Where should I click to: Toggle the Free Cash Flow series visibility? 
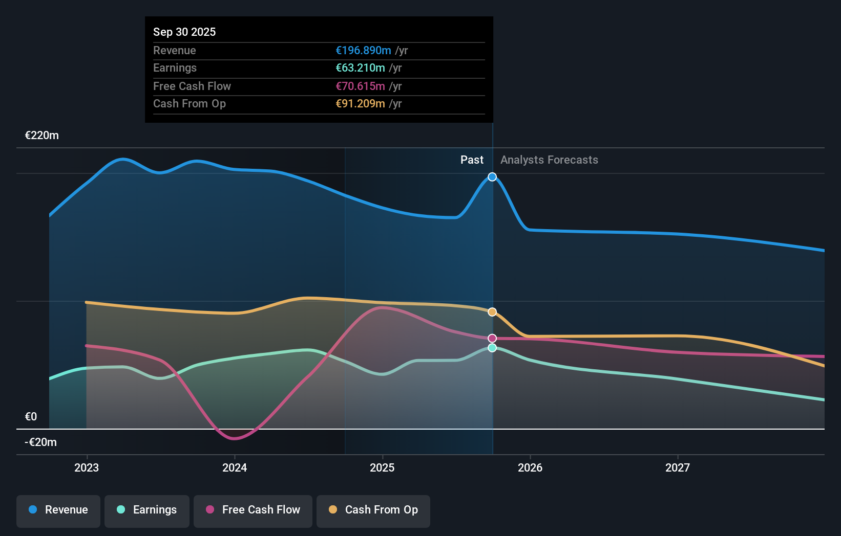tap(253, 510)
